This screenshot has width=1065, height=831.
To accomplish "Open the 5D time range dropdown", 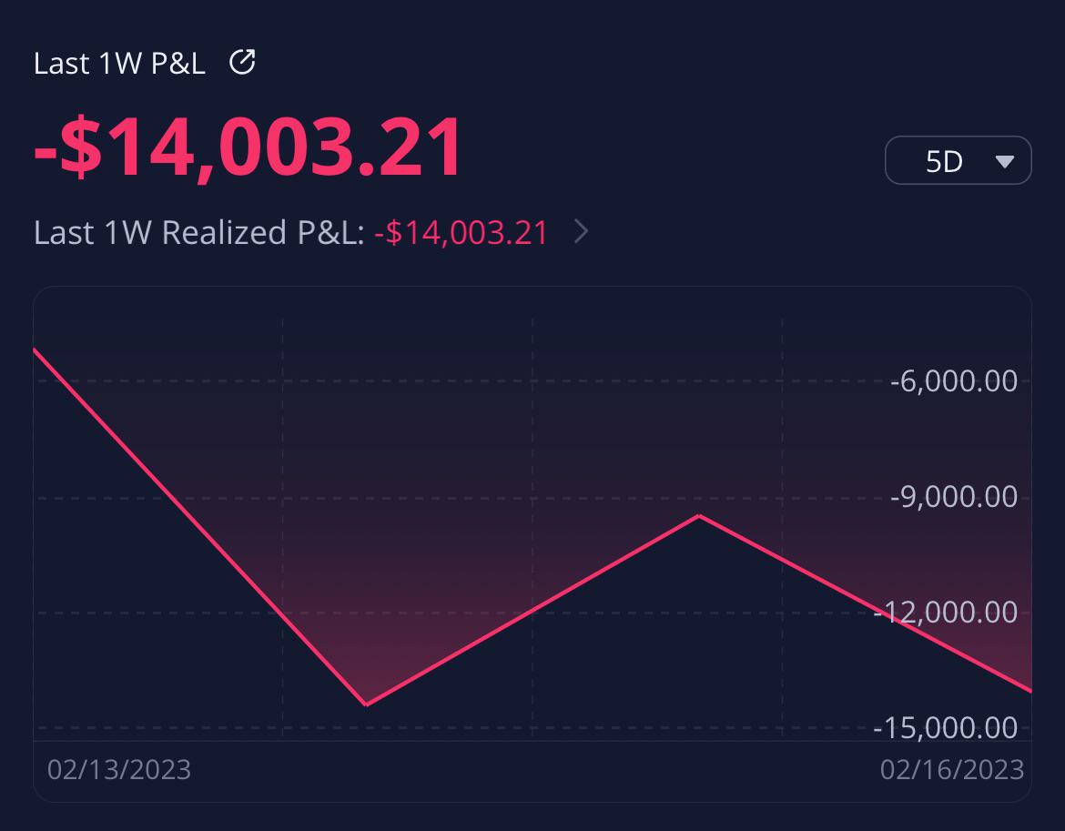I will tap(958, 161).
